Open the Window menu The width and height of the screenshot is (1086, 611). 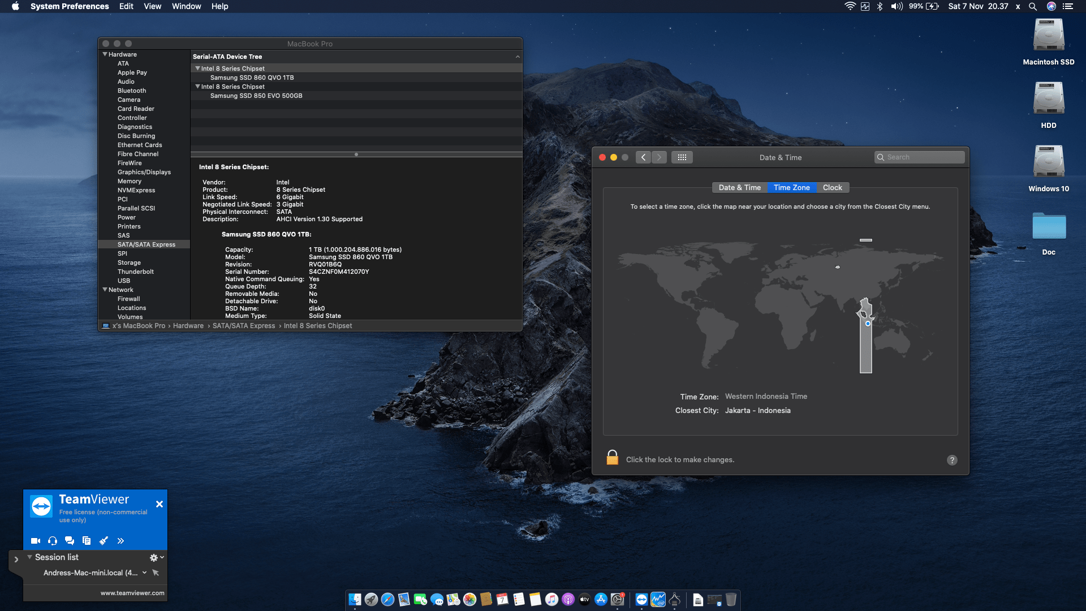186,6
